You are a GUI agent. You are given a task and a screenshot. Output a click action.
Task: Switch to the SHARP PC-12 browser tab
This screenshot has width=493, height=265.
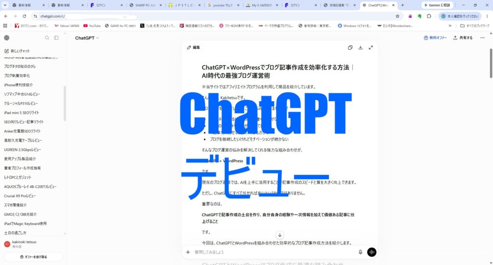[x=145, y=5]
